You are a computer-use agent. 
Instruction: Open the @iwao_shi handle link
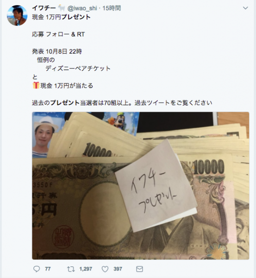pyautogui.click(x=82, y=8)
